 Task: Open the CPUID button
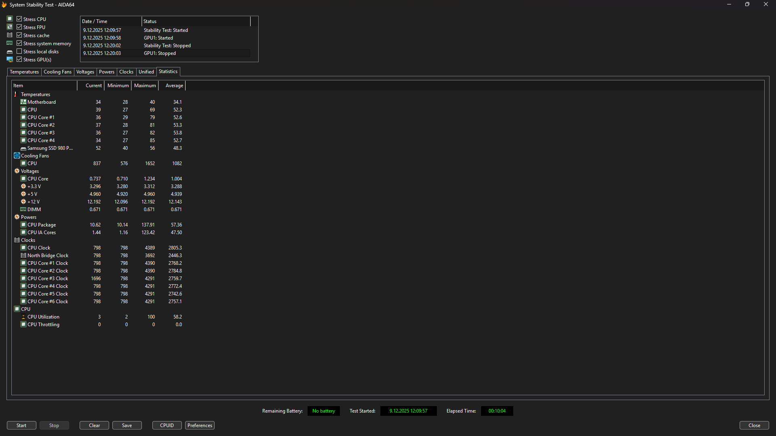[x=167, y=426]
